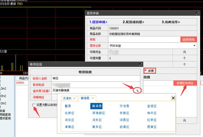203x137 pixels.
Task: Expand the 提货仓库 warehouse dropdown
Action: pyautogui.click(x=194, y=46)
